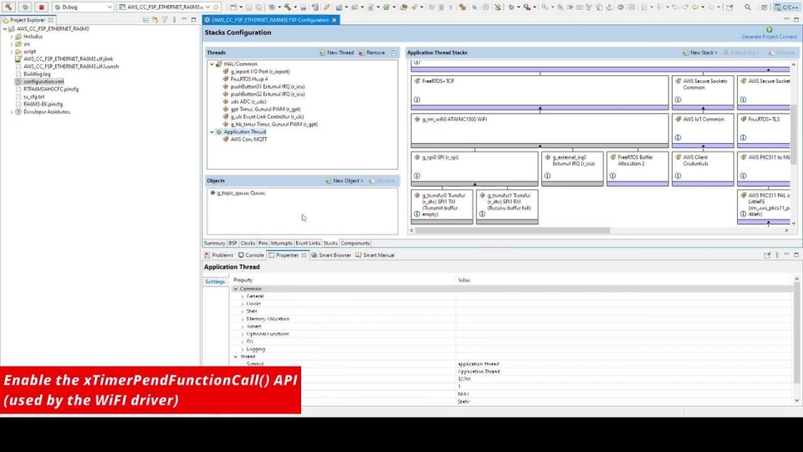Open the Interrupts tab
This screenshot has height=452, width=803.
(281, 244)
